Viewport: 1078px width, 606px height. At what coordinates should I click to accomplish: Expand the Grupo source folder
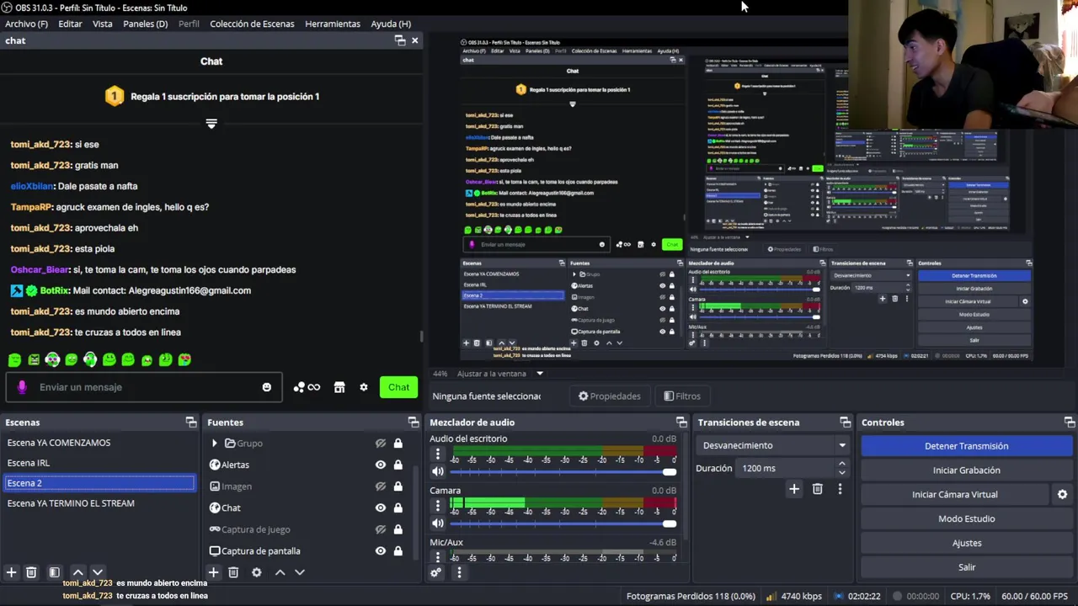pos(215,444)
